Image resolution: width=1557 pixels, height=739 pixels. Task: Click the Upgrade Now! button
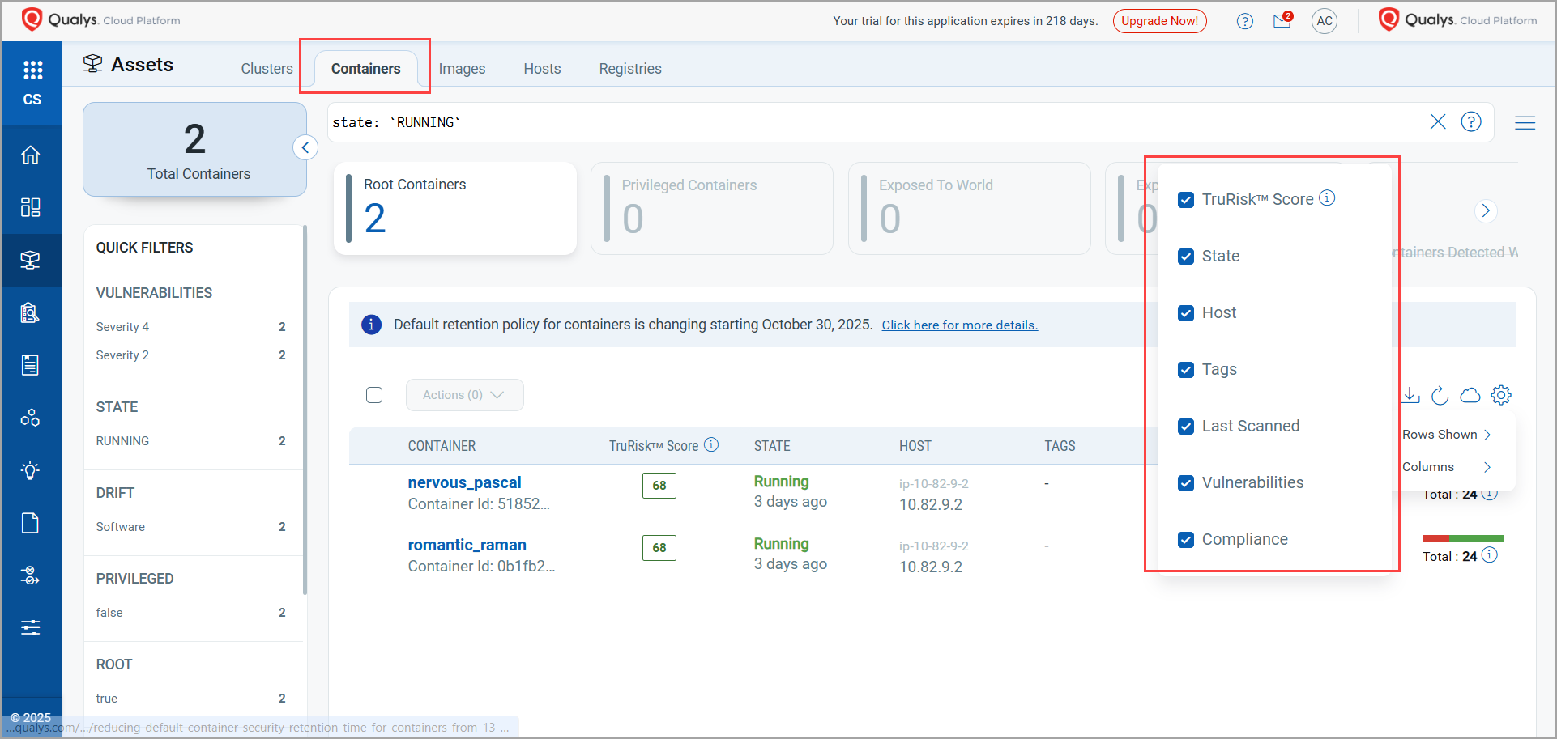pyautogui.click(x=1159, y=21)
